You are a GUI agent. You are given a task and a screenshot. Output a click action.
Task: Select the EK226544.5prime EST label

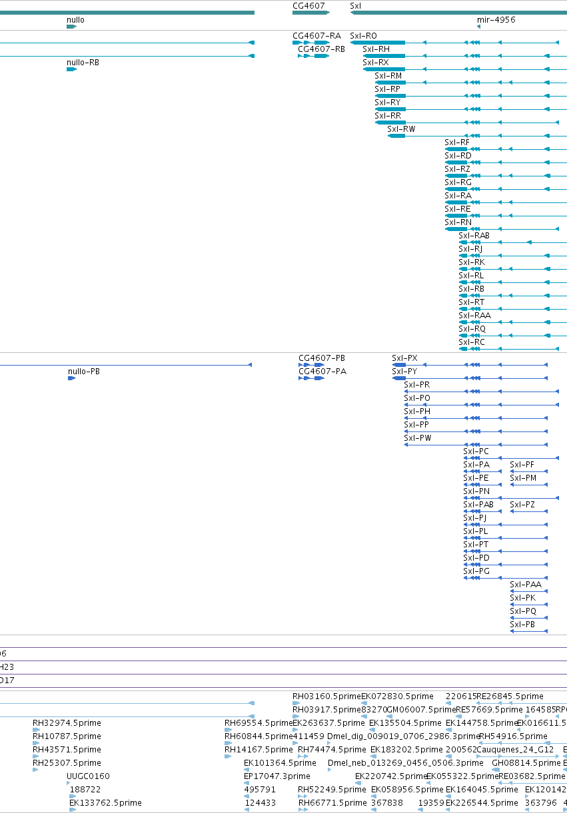pos(482,803)
